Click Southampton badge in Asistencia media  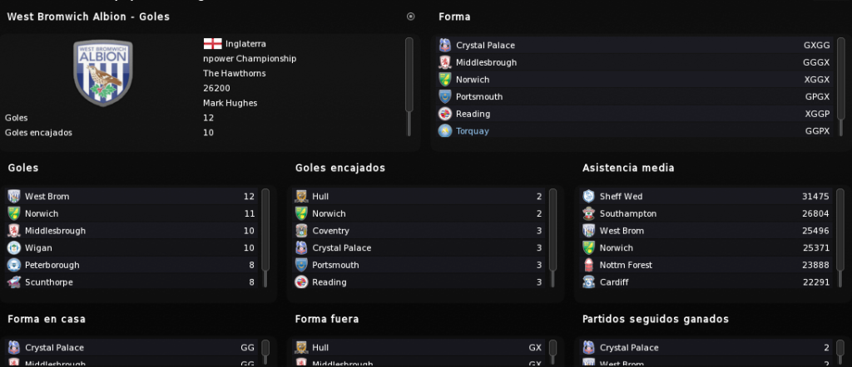[588, 213]
